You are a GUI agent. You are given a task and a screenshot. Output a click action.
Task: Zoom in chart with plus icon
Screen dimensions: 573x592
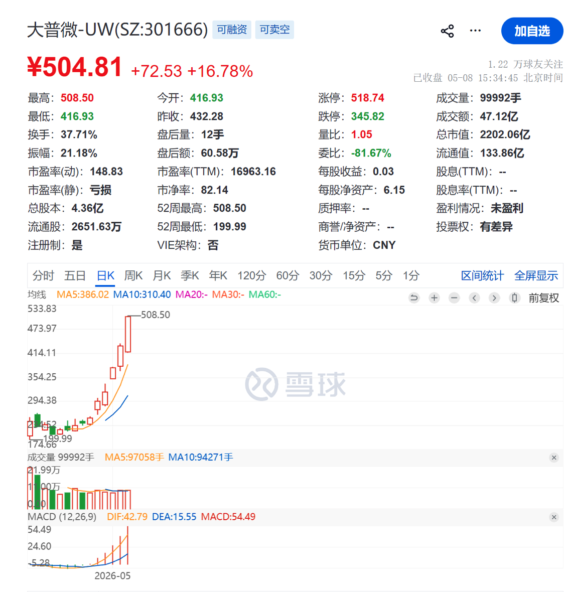tap(434, 298)
